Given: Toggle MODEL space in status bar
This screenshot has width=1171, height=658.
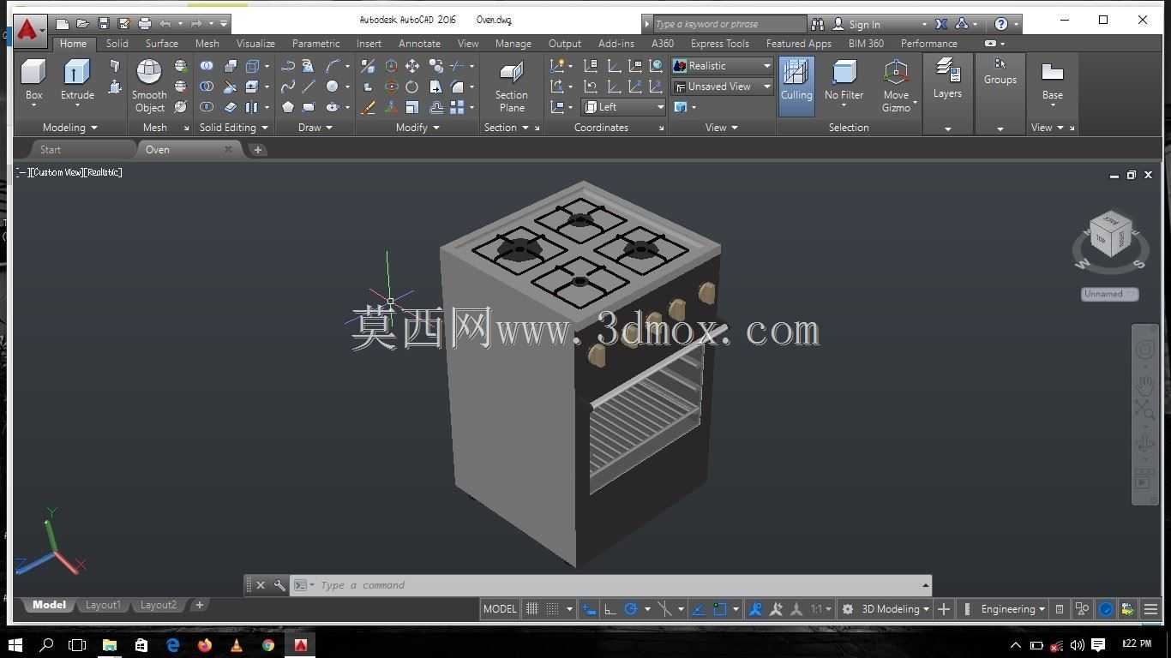Looking at the screenshot, I should [x=500, y=609].
